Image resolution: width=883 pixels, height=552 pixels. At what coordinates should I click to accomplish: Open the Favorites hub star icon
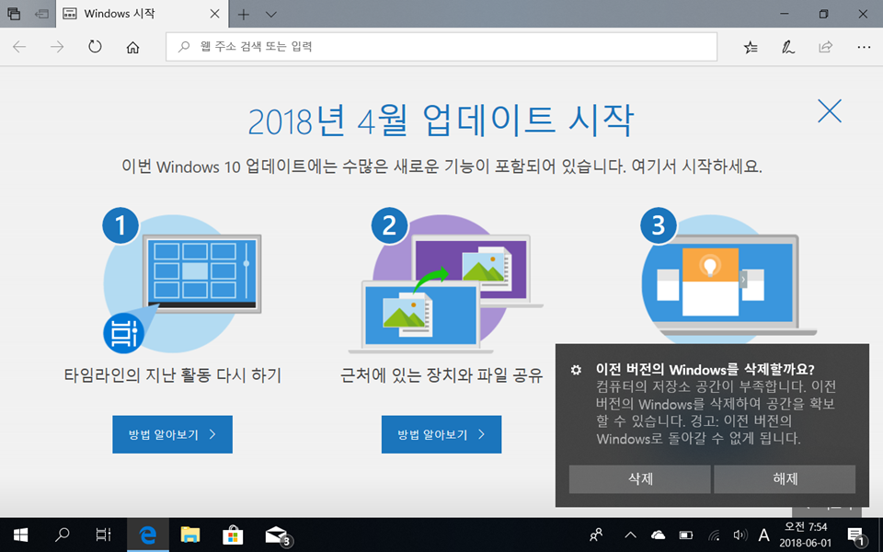(x=751, y=47)
